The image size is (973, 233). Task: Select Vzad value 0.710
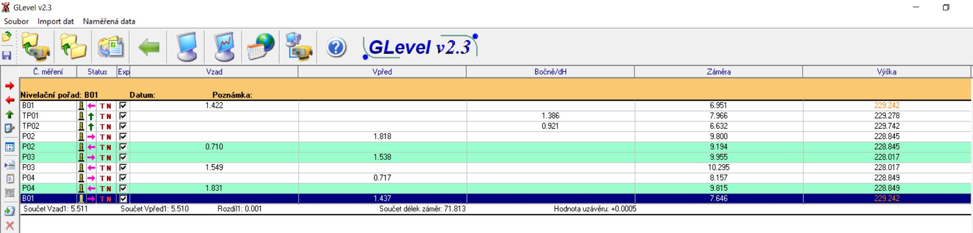click(x=214, y=147)
